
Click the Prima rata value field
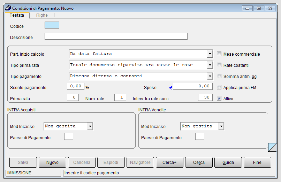coord(73,97)
